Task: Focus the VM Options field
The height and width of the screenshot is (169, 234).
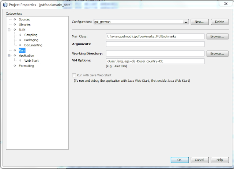Action: coord(155,61)
